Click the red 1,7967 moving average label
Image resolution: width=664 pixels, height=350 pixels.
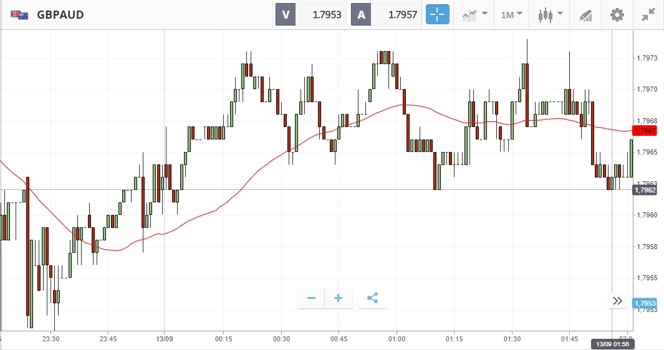(x=645, y=131)
